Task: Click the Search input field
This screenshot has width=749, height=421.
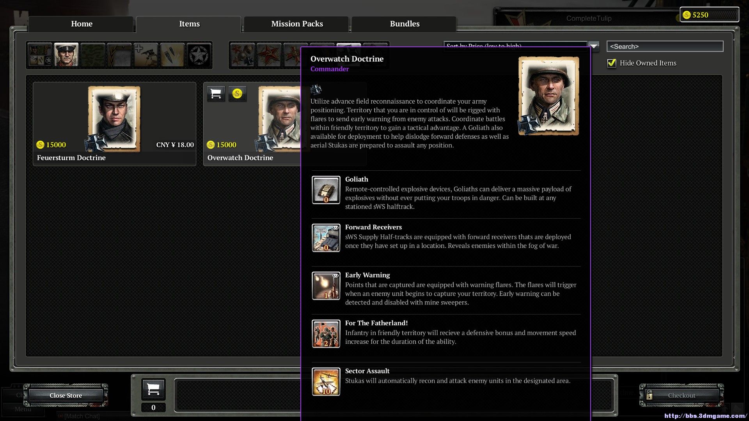Action: [665, 46]
